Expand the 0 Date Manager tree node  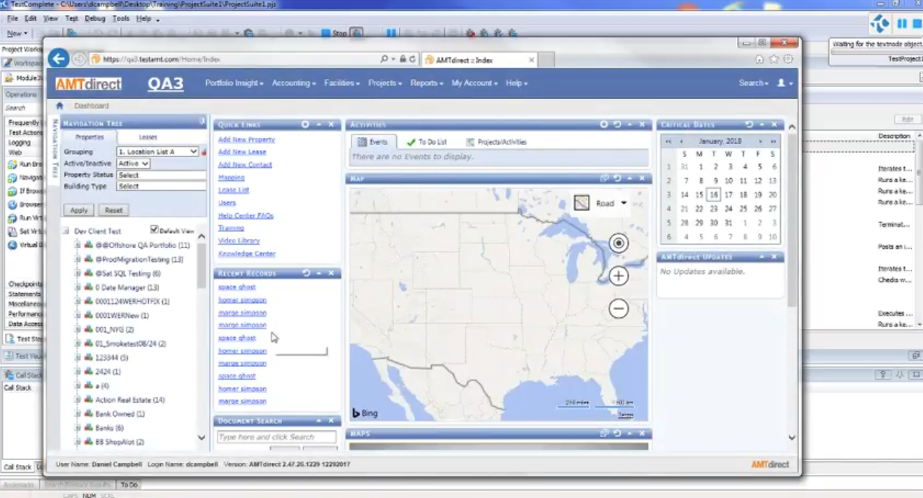coord(78,288)
